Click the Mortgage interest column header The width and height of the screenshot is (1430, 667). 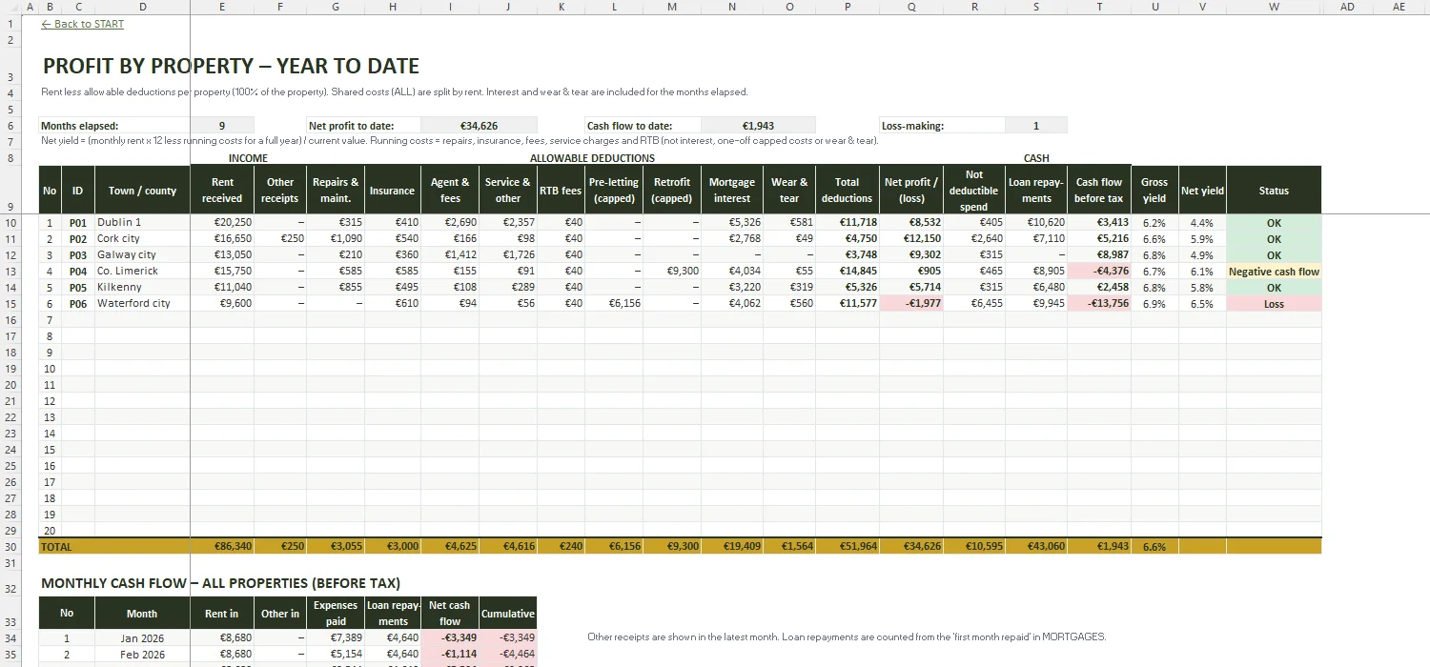731,191
